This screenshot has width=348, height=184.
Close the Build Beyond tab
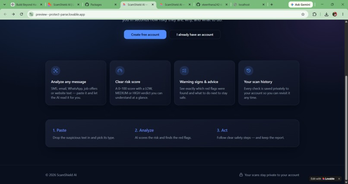(x=41, y=4)
